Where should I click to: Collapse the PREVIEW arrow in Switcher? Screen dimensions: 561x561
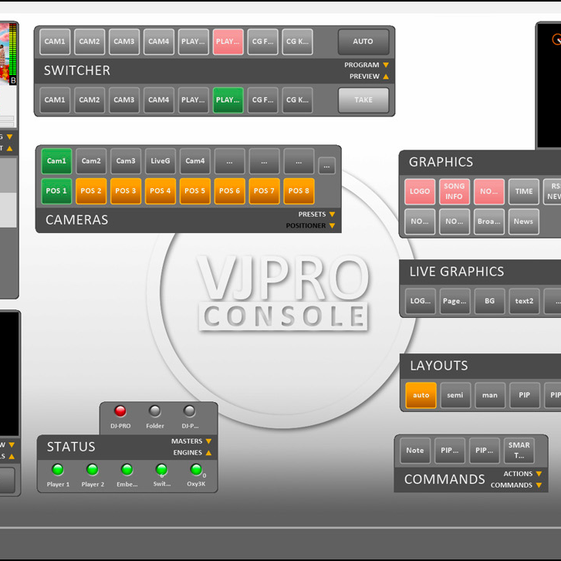click(386, 76)
